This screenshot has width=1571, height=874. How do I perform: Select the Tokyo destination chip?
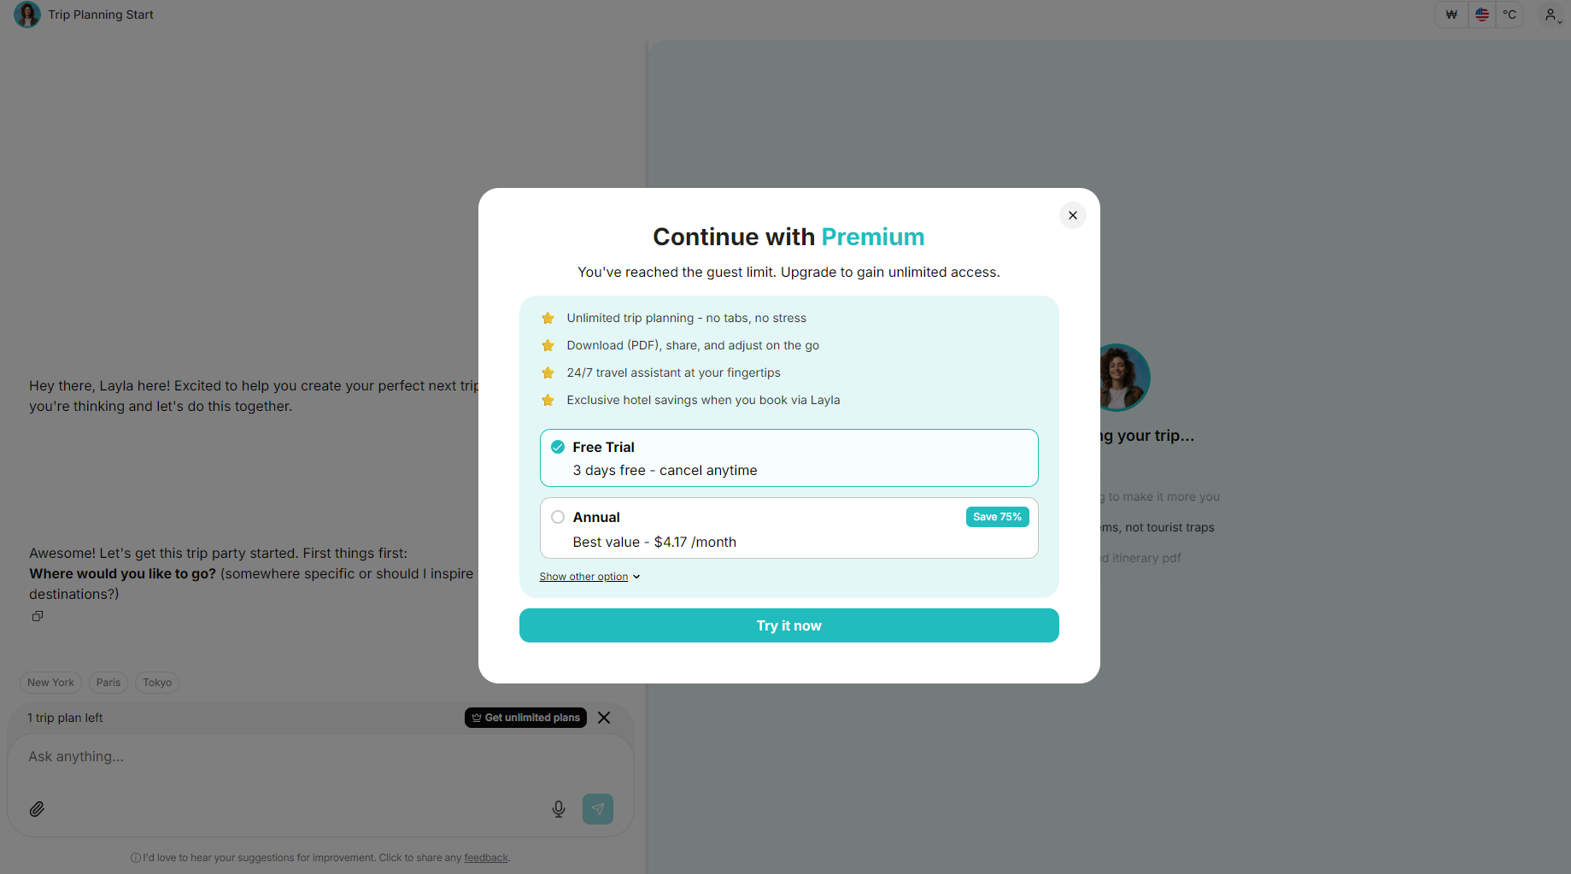coord(156,682)
